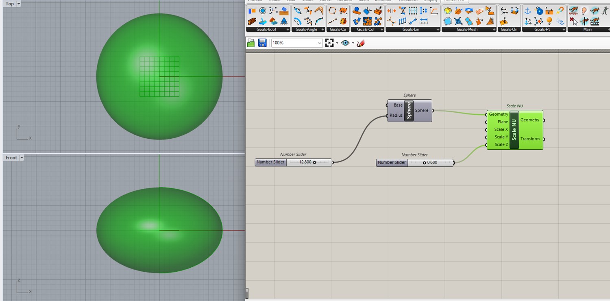Screen dimensions: 610x301
Task: Choose the orange ball load icon in Goals-Pt
Action: [549, 21]
